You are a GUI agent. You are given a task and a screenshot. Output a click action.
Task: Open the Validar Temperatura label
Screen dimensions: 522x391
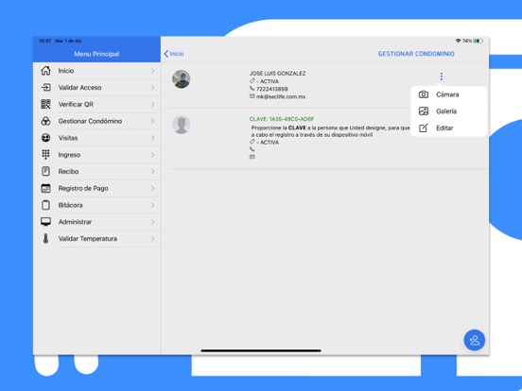pyautogui.click(x=88, y=238)
